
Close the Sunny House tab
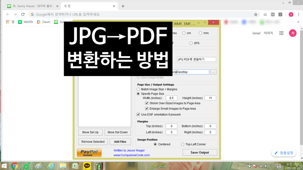[x=57, y=6]
